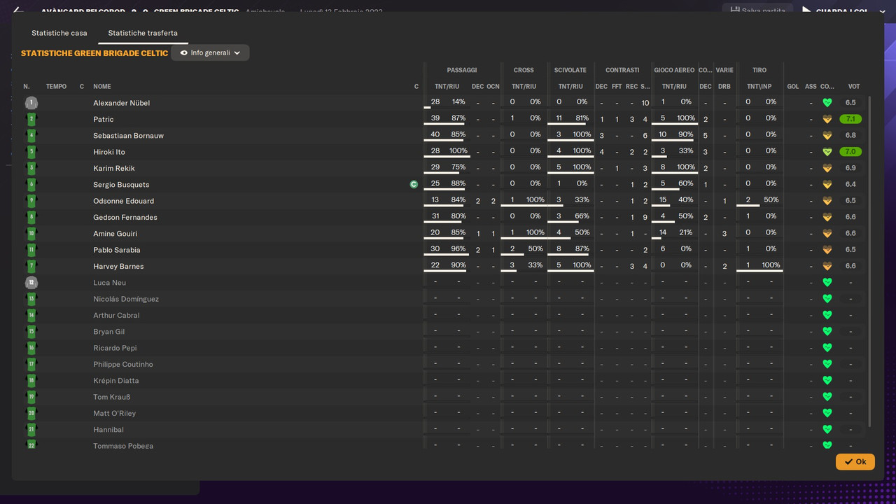
Task: Sort by the VOT rating column header
Action: pyautogui.click(x=854, y=87)
